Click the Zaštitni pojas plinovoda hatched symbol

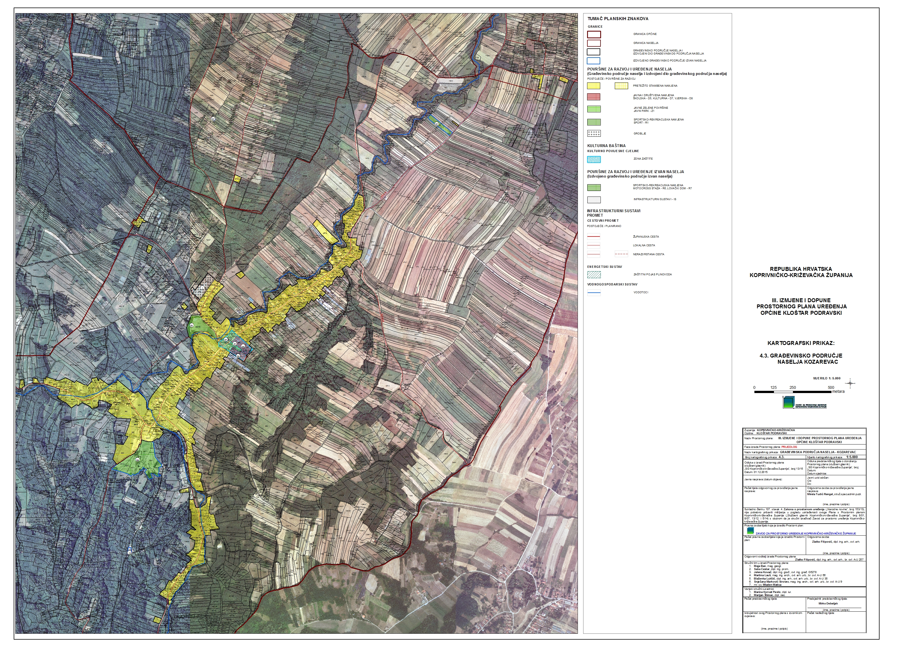coord(594,275)
